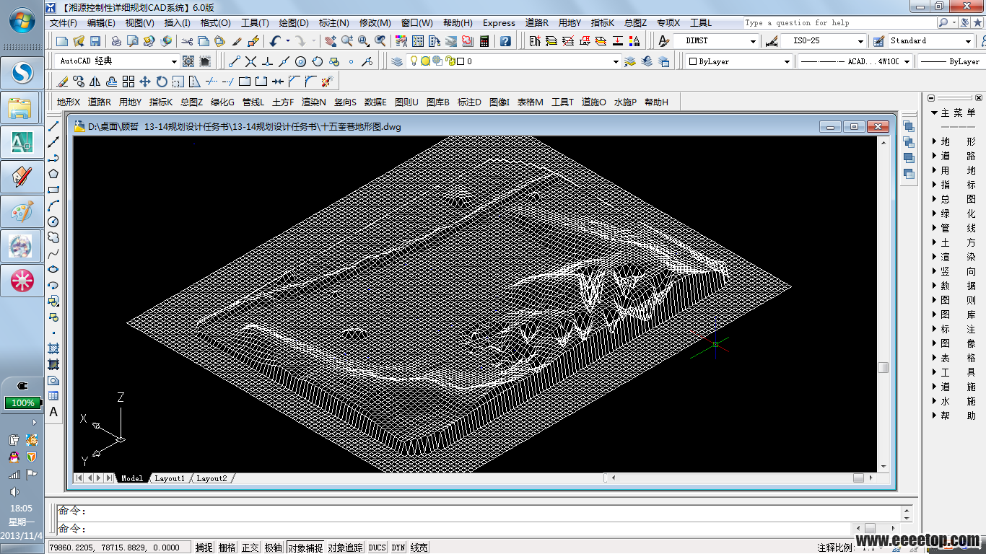Open the Help question mark icon
The height and width of the screenshot is (554, 986).
point(505,41)
